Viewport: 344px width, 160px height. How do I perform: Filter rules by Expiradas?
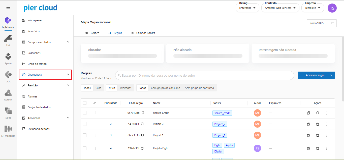coord(126,88)
